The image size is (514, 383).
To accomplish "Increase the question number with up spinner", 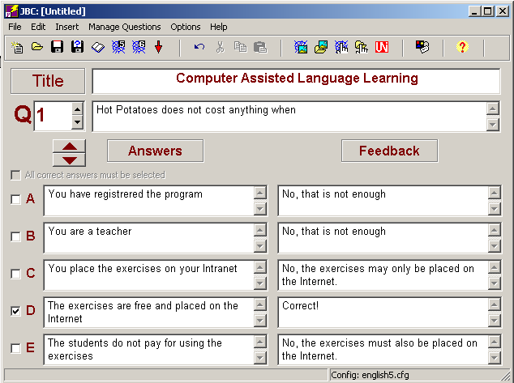I will pyautogui.click(x=77, y=109).
